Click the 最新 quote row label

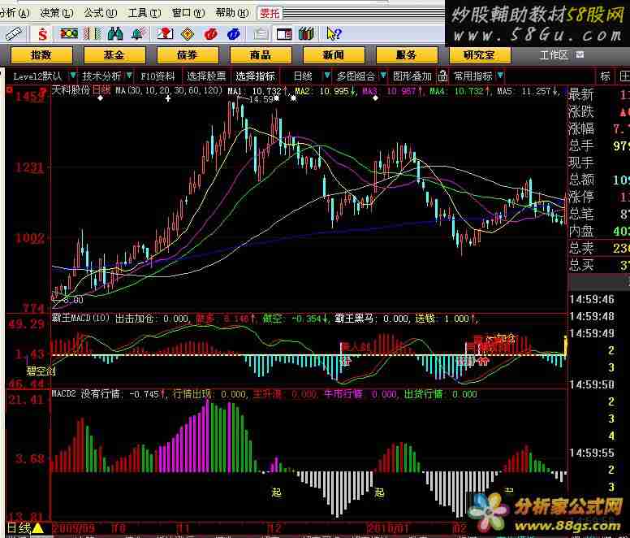pos(581,94)
